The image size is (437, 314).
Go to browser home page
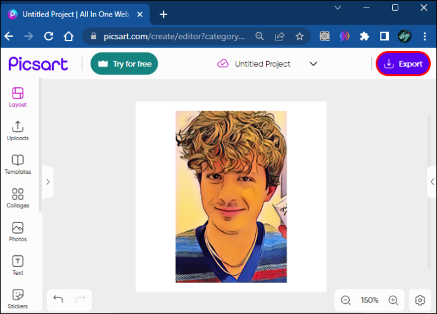pyautogui.click(x=68, y=36)
